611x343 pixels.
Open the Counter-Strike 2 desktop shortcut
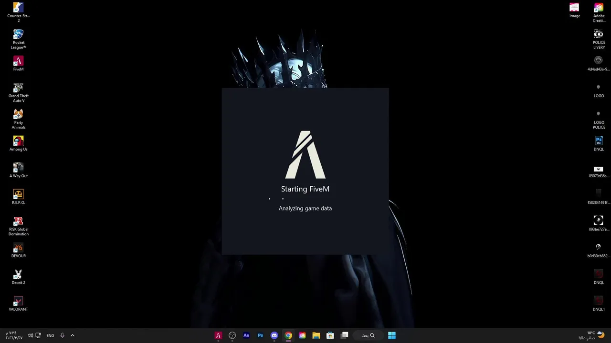pos(18,12)
